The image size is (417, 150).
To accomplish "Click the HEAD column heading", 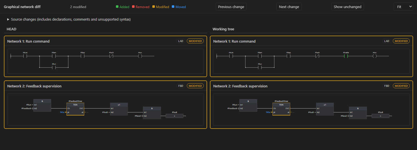I will (x=11, y=29).
